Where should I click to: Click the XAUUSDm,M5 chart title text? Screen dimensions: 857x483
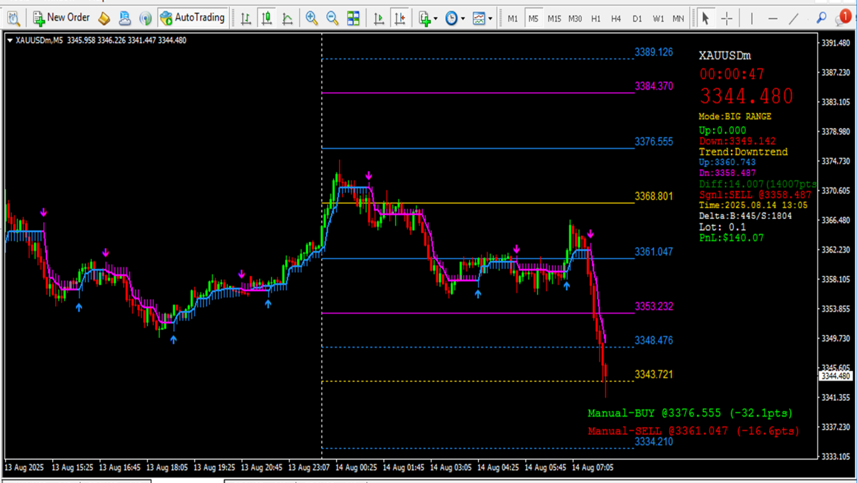(x=40, y=41)
